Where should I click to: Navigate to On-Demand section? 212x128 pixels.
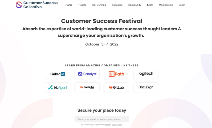99,5
